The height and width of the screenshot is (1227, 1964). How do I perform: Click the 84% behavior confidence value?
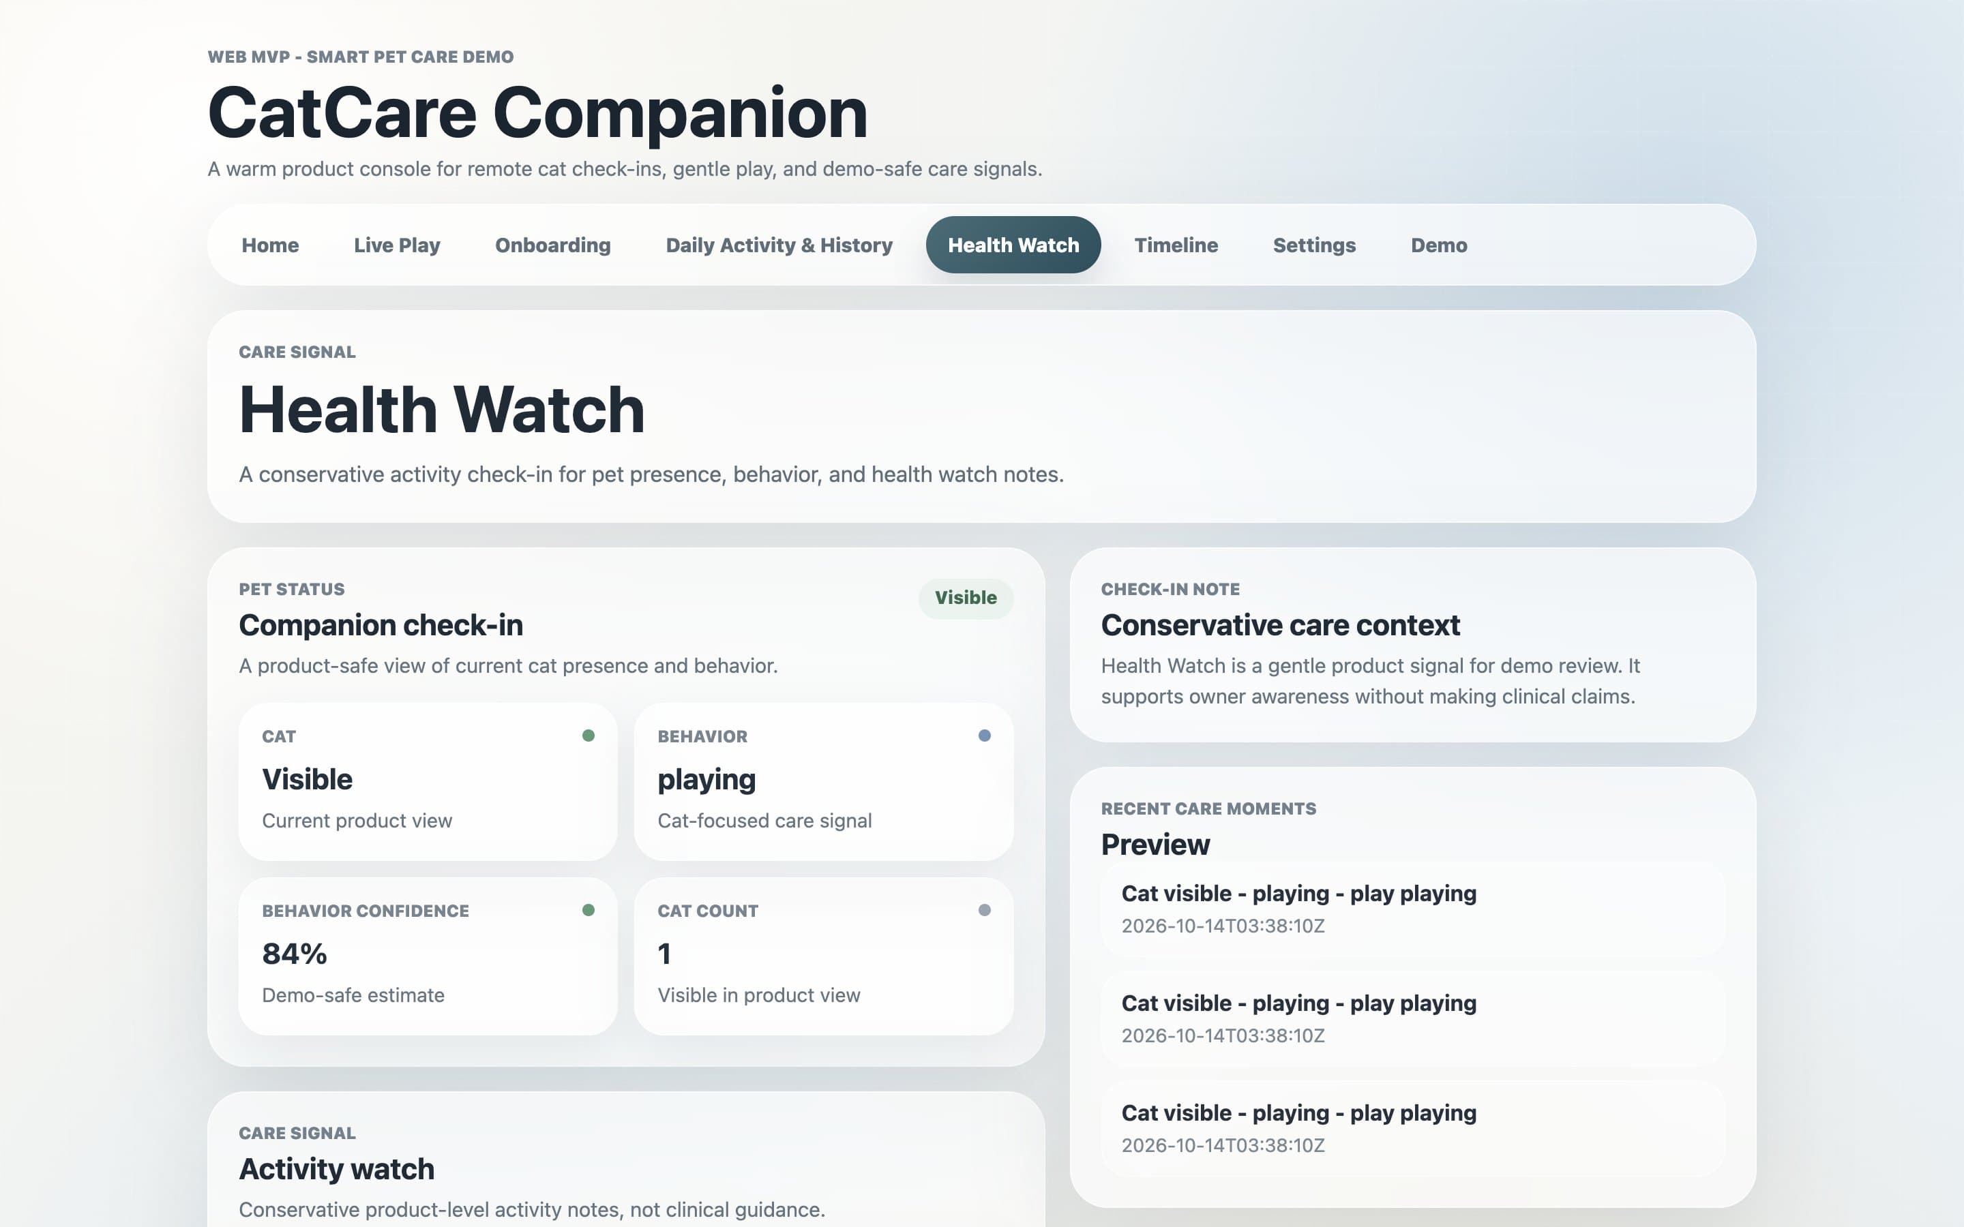tap(294, 954)
